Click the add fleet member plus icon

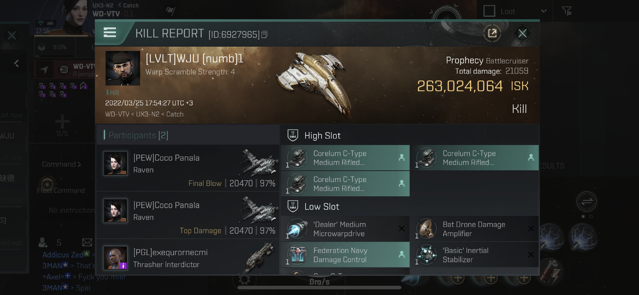pyautogui.click(x=62, y=121)
